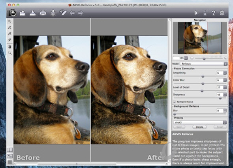Open an image with upload arrow icon
The width and height of the screenshot is (233, 168).
[23, 13]
